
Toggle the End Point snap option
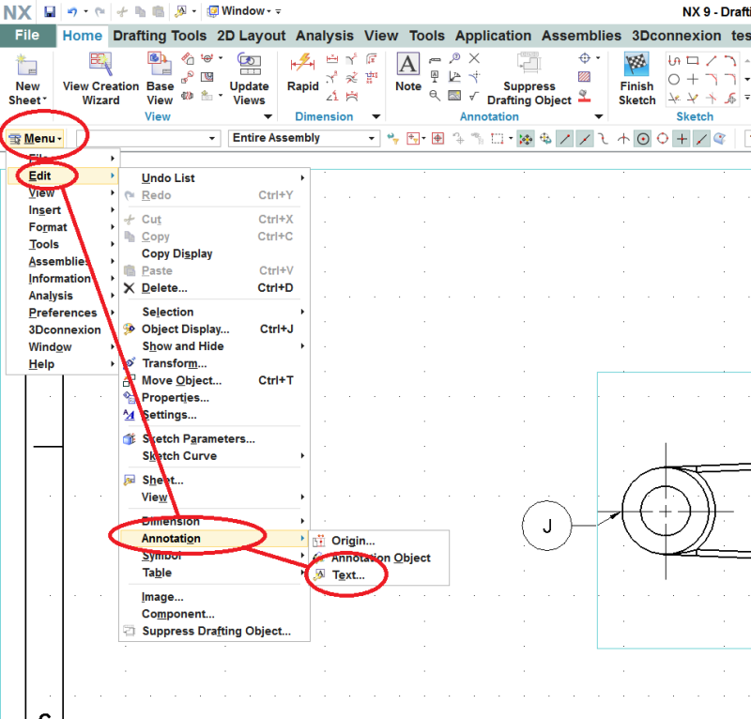tap(565, 139)
